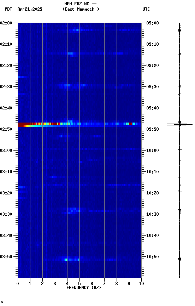Select the frequency axis tick label 3
The image size is (195, 306).
55,284
